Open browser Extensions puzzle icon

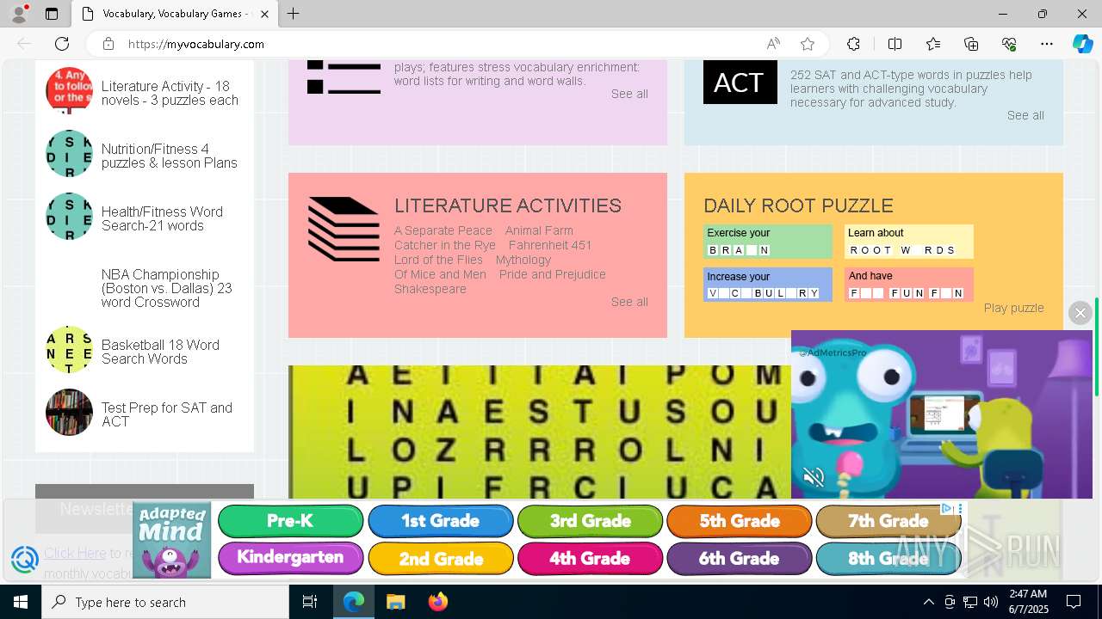(x=853, y=44)
